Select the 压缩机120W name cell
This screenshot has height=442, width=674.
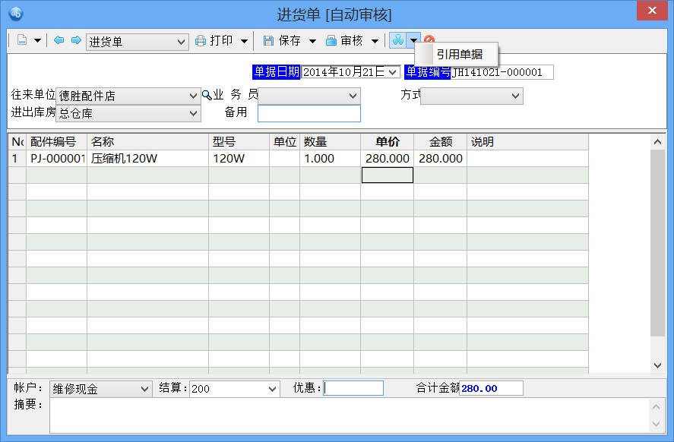(147, 159)
